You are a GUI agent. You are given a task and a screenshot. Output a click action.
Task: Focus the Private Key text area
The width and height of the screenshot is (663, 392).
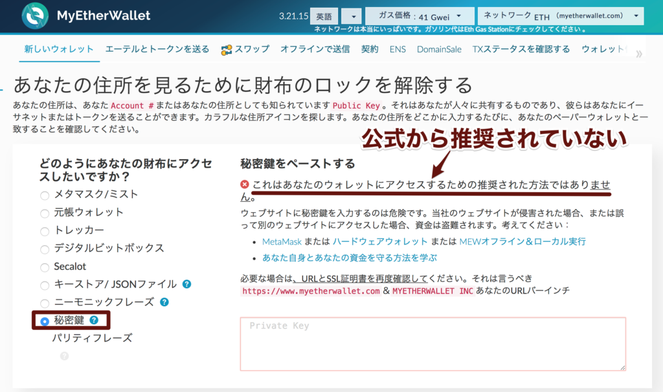pos(433,344)
